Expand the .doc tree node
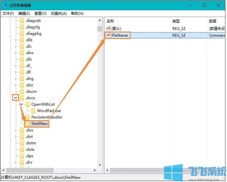Viewport: 227px width, 182px height. coord(15,85)
